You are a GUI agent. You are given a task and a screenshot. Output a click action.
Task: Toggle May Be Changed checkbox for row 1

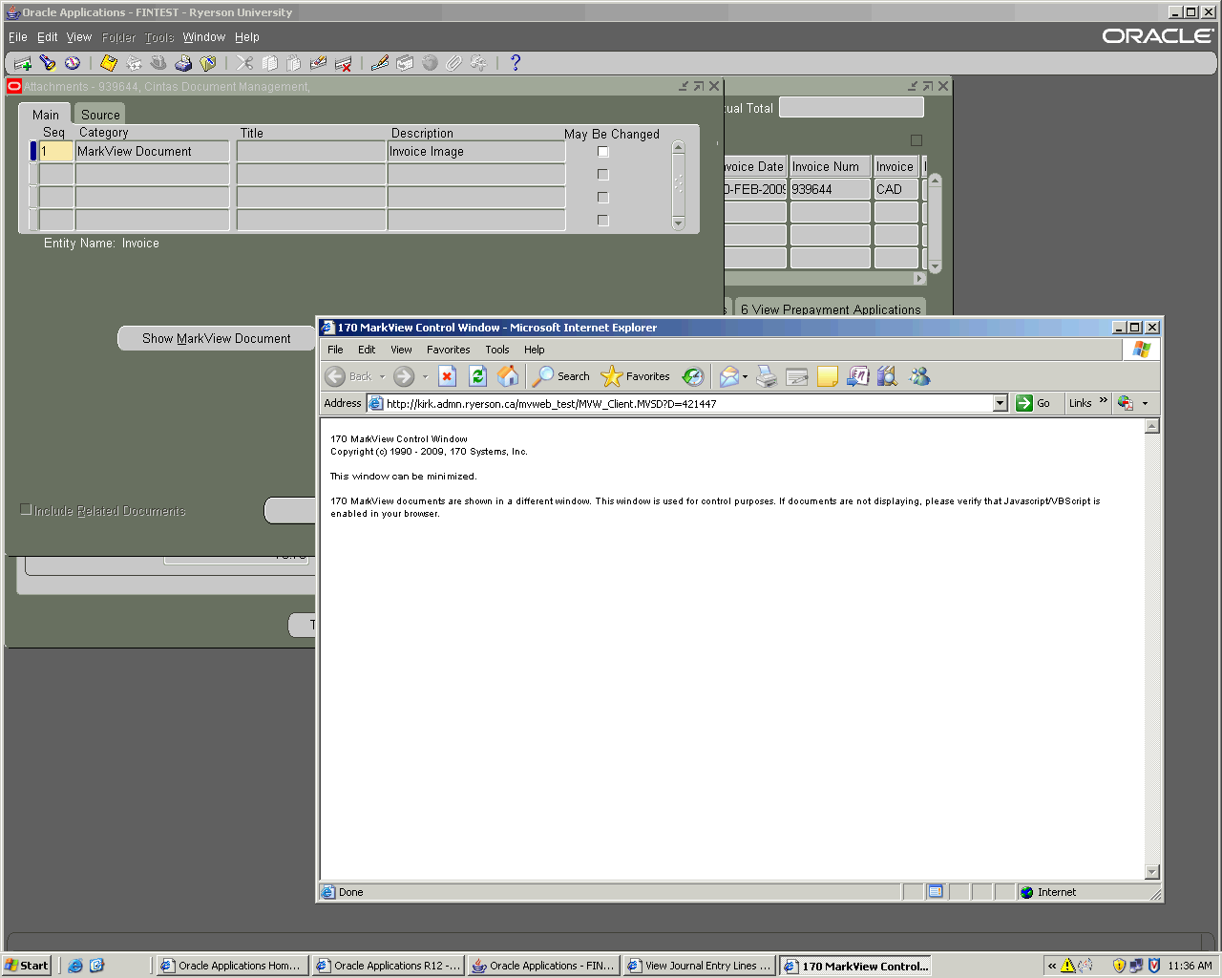click(x=602, y=152)
